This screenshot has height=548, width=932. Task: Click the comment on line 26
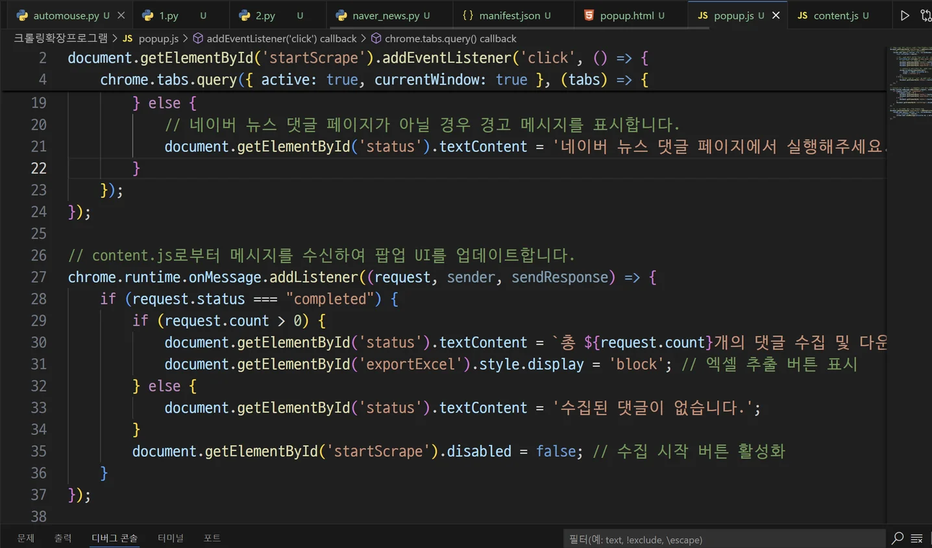tap(321, 256)
